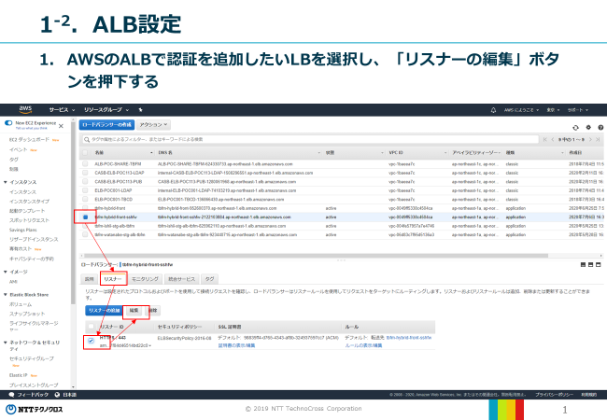Open EC2 ダッシュボード in the sidebar
Screen dimensions: 607x420
[30, 140]
